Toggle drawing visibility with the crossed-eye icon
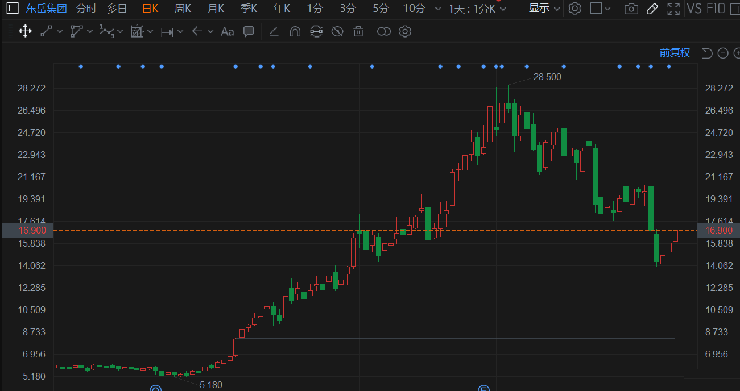The width and height of the screenshot is (740, 391). coord(337,31)
